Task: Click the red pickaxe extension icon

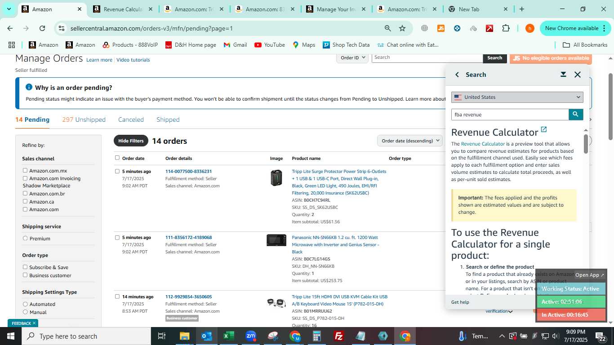Action: (489, 28)
